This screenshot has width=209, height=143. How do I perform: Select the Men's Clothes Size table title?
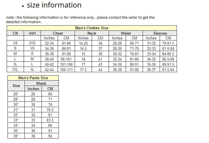[x=92, y=28]
